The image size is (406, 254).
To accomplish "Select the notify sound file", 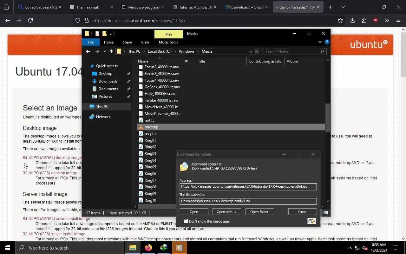I will pyautogui.click(x=149, y=120).
